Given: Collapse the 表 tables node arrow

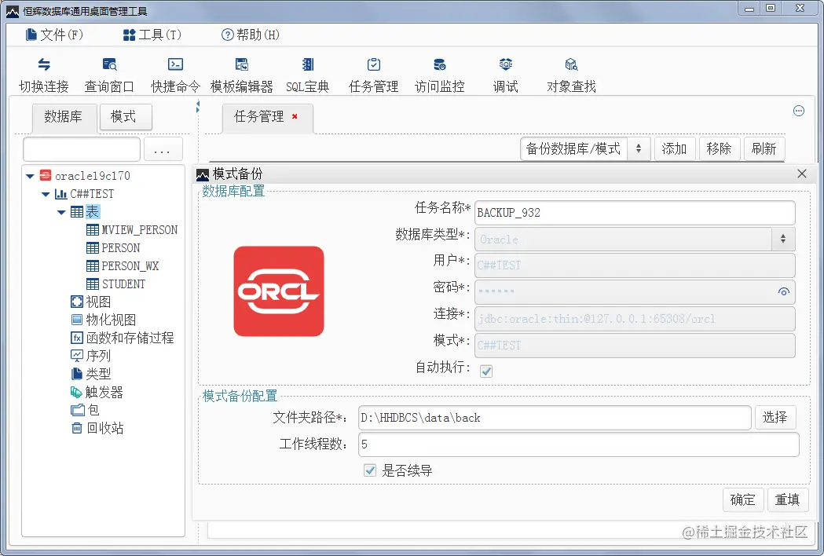Looking at the screenshot, I should (61, 212).
